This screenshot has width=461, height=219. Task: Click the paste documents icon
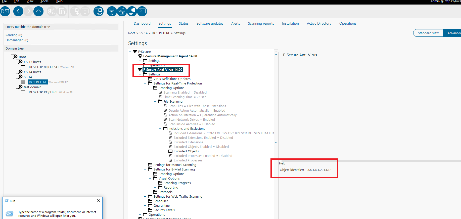click(x=62, y=11)
